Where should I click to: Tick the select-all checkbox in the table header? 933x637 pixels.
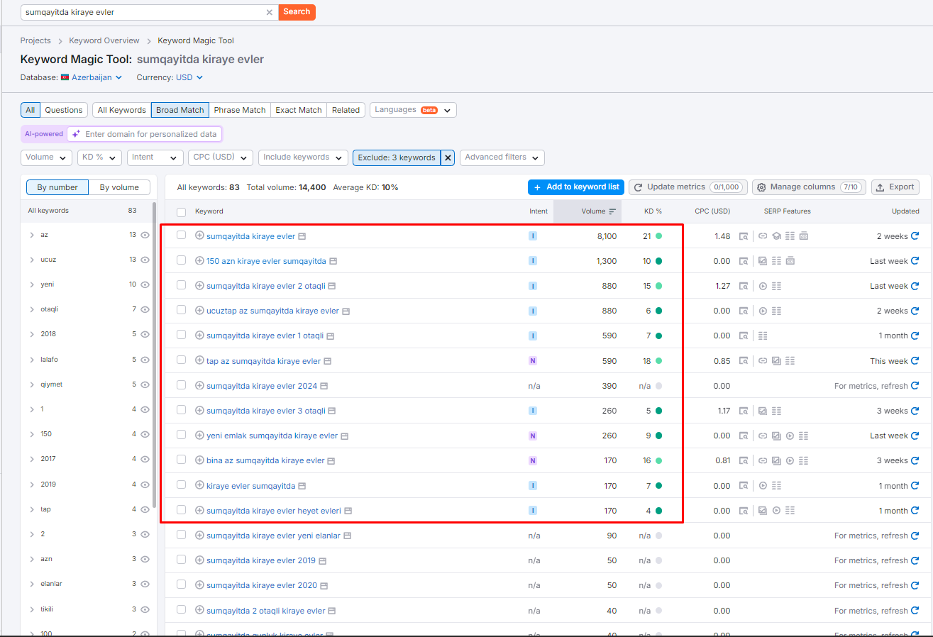[x=181, y=211]
